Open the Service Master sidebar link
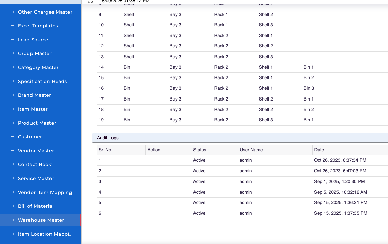 [36, 178]
